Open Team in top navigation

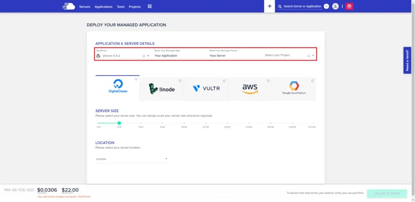[x=121, y=6]
